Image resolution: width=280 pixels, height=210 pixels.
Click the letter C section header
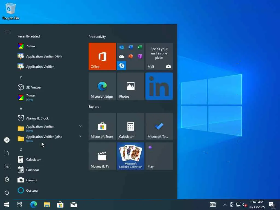point(21,150)
